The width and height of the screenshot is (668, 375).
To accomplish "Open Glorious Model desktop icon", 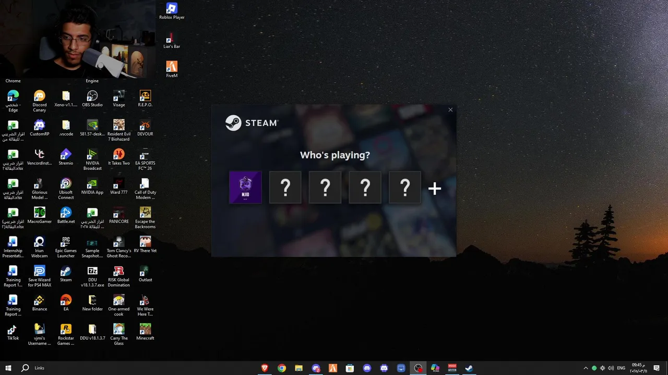I will [x=40, y=189].
